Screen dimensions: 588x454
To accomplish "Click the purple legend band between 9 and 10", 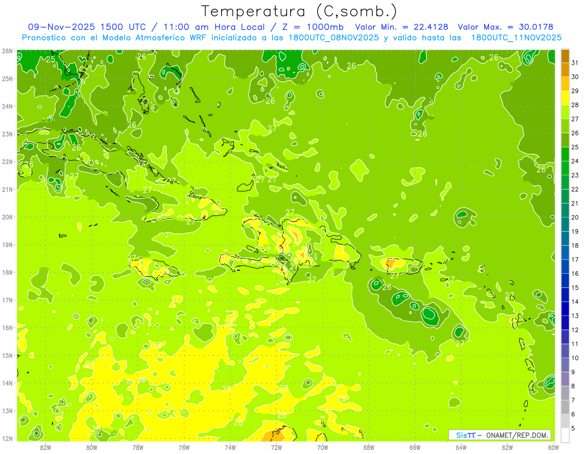I will coord(565,365).
